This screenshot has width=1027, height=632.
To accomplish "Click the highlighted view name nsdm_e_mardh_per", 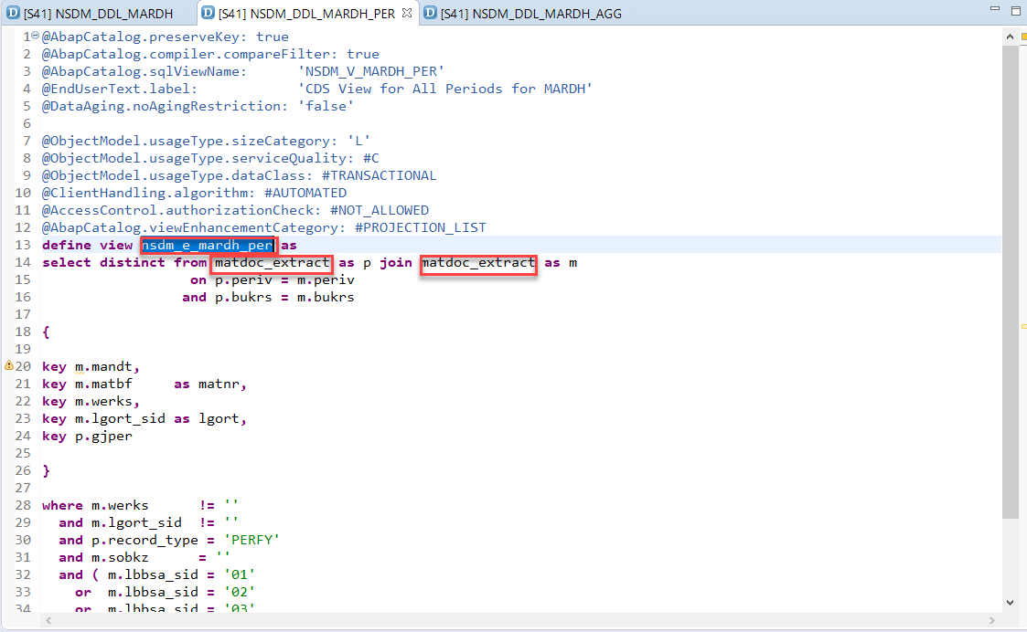I will tap(208, 245).
